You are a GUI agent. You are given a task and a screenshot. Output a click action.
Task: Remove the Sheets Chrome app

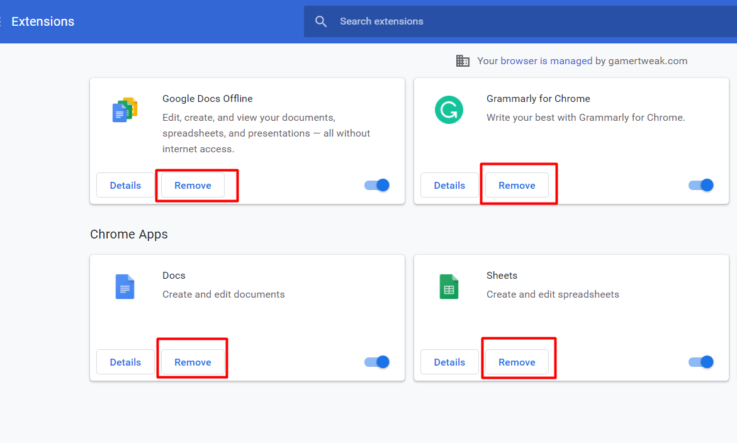tap(517, 362)
